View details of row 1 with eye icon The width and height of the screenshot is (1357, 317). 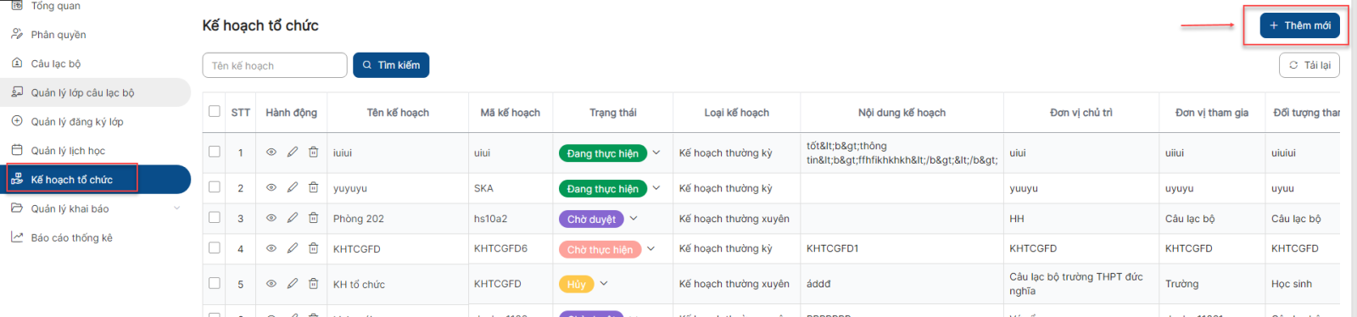271,153
